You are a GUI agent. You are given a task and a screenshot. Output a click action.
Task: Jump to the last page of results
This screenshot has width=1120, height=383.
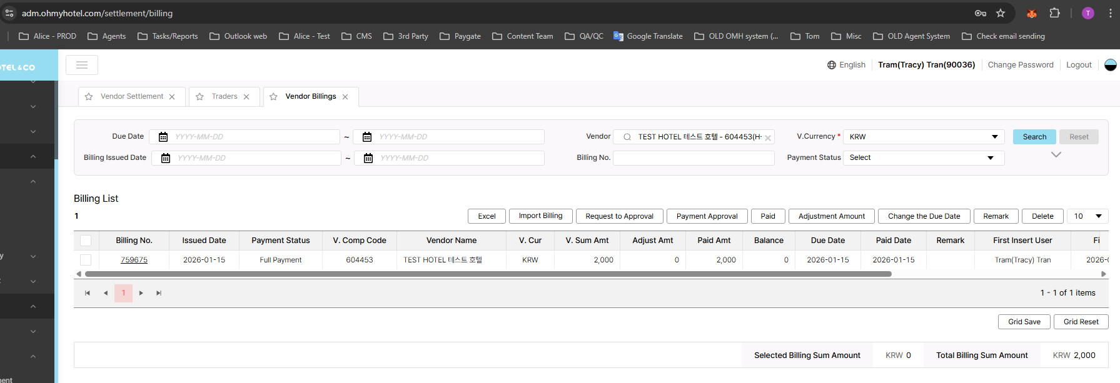point(159,293)
